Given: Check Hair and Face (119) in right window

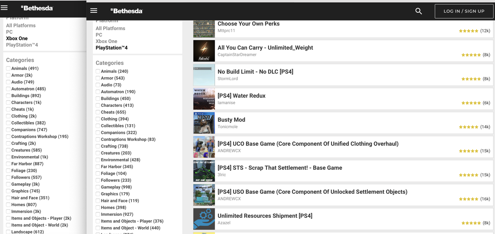Looking at the screenshot, I should pos(98,201).
